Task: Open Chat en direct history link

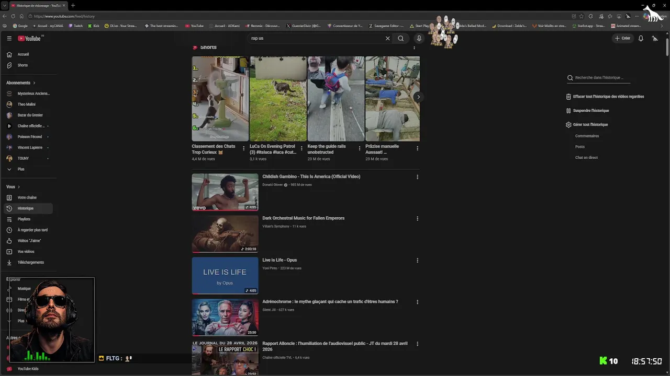Action: click(586, 157)
